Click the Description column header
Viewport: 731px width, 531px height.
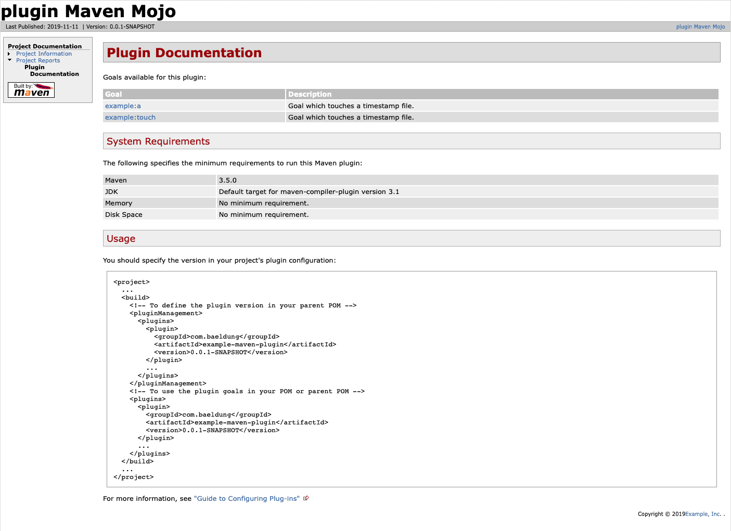coord(502,94)
